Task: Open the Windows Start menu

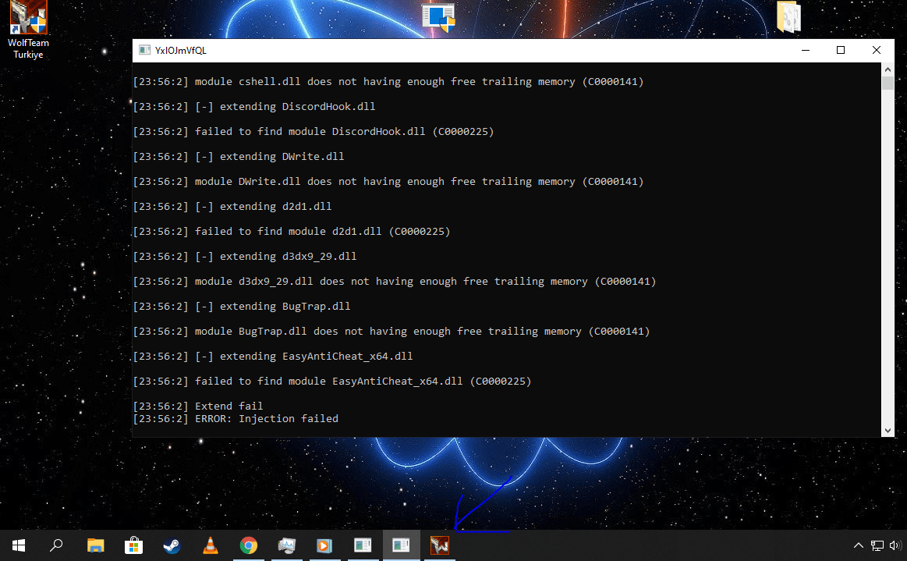Action: [x=19, y=545]
